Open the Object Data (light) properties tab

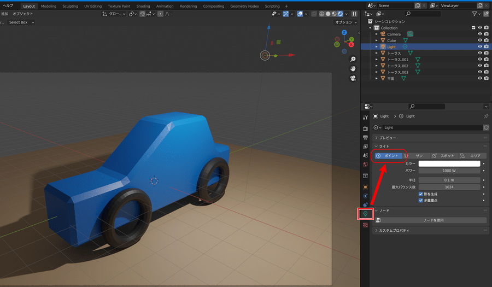point(365,214)
